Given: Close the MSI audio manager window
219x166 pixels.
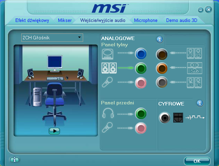Looking at the screenshot, I should (x=209, y=9).
